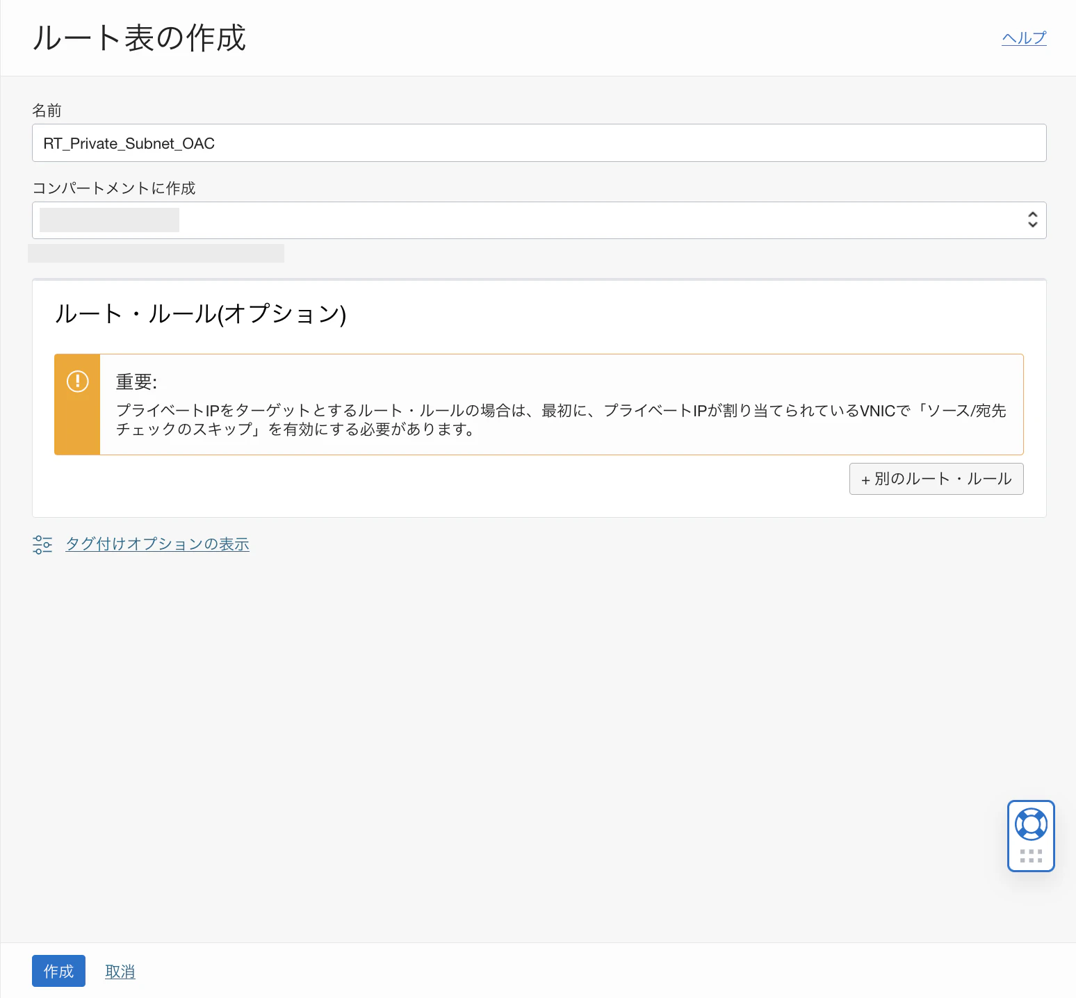
Task: Click the life-ring support help icon
Action: click(x=1031, y=824)
